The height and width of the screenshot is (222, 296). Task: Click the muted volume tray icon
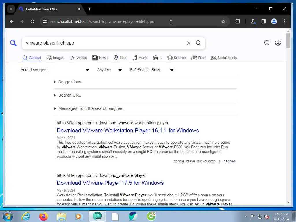coord(267,217)
